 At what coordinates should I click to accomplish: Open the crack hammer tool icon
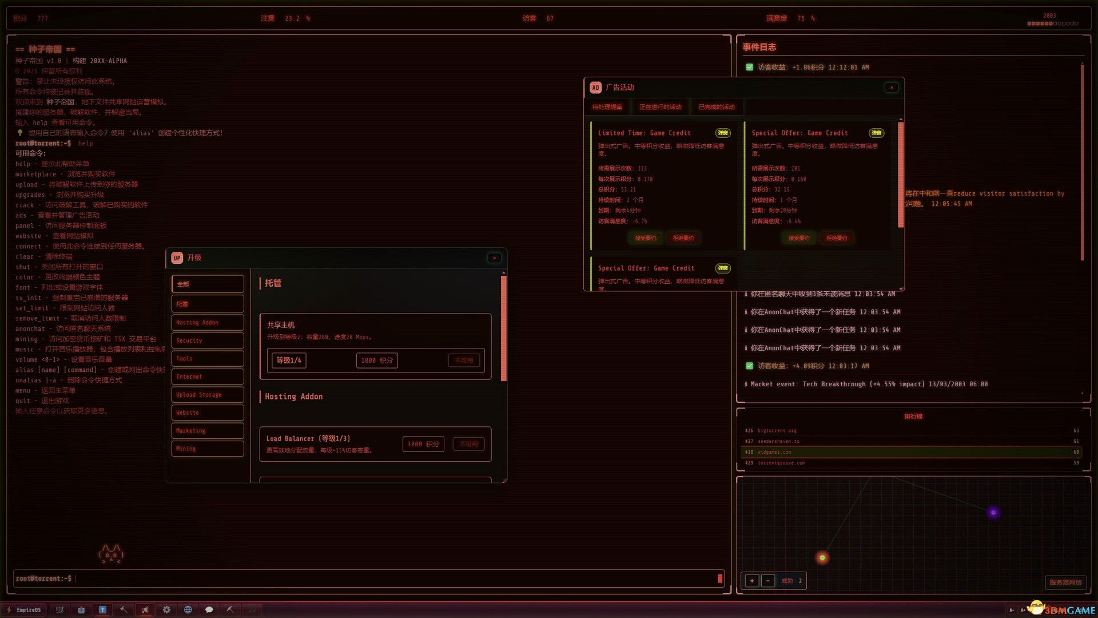pyautogui.click(x=124, y=610)
